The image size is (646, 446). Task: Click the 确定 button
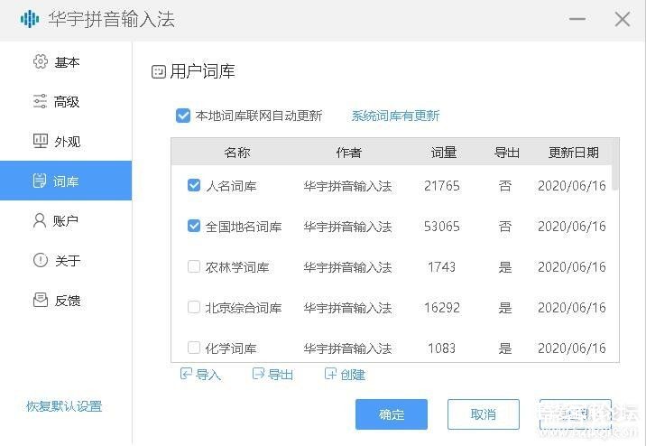392,414
